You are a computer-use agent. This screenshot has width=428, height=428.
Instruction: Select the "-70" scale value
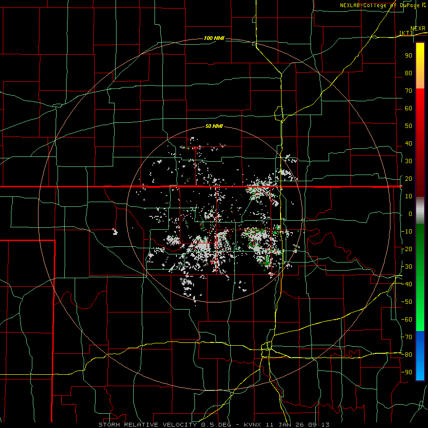tap(407, 337)
